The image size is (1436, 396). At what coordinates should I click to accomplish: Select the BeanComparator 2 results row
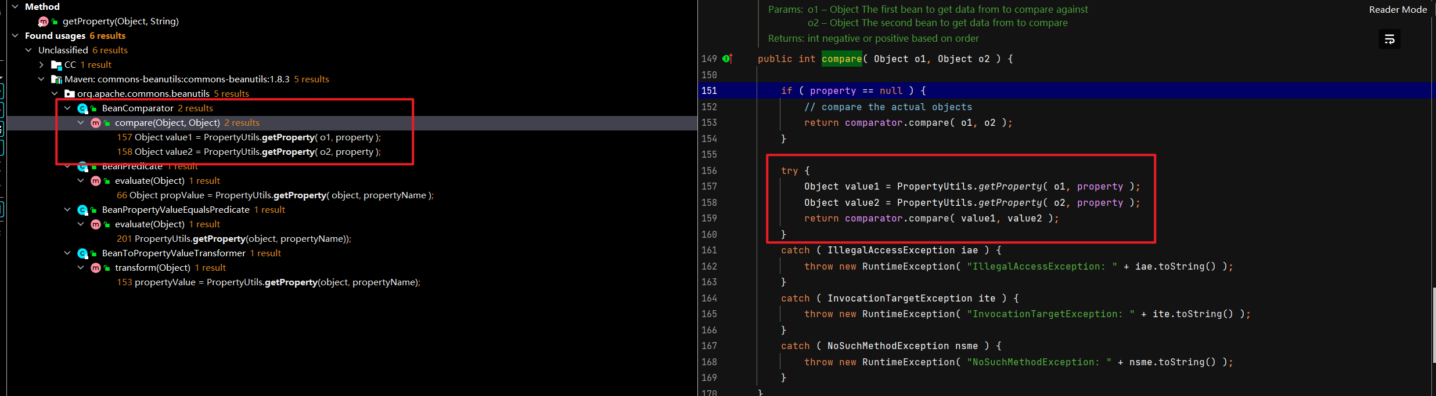coord(157,108)
